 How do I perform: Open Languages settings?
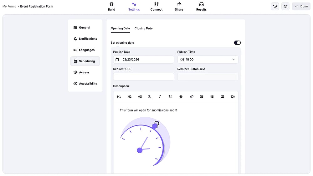click(x=85, y=50)
